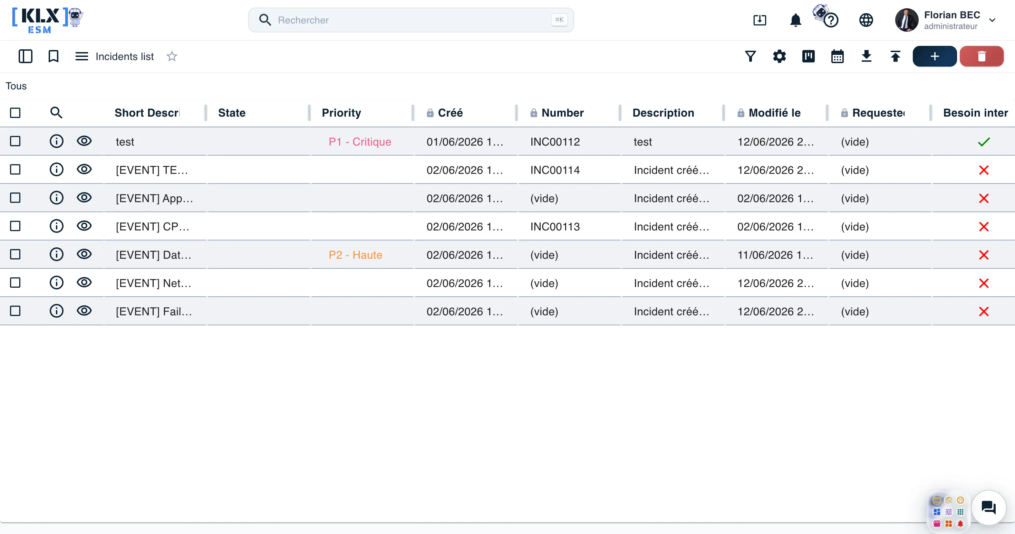Open the pink store launcher icon
The height and width of the screenshot is (534, 1015).
click(x=937, y=523)
